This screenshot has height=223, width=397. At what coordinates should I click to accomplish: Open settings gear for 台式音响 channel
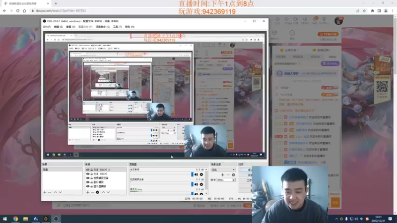201,174
